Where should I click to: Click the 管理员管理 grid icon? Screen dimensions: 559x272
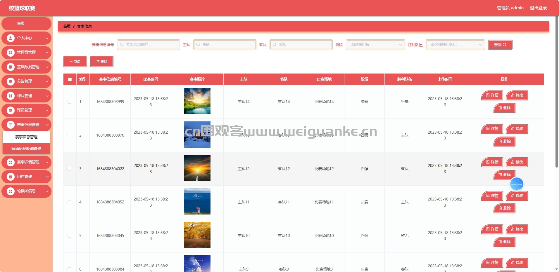[x=11, y=53]
